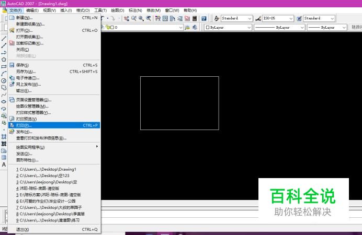Screen dimensions: 362x235
Task: Select the Polygon tool
Action: click(x=4, y=60)
